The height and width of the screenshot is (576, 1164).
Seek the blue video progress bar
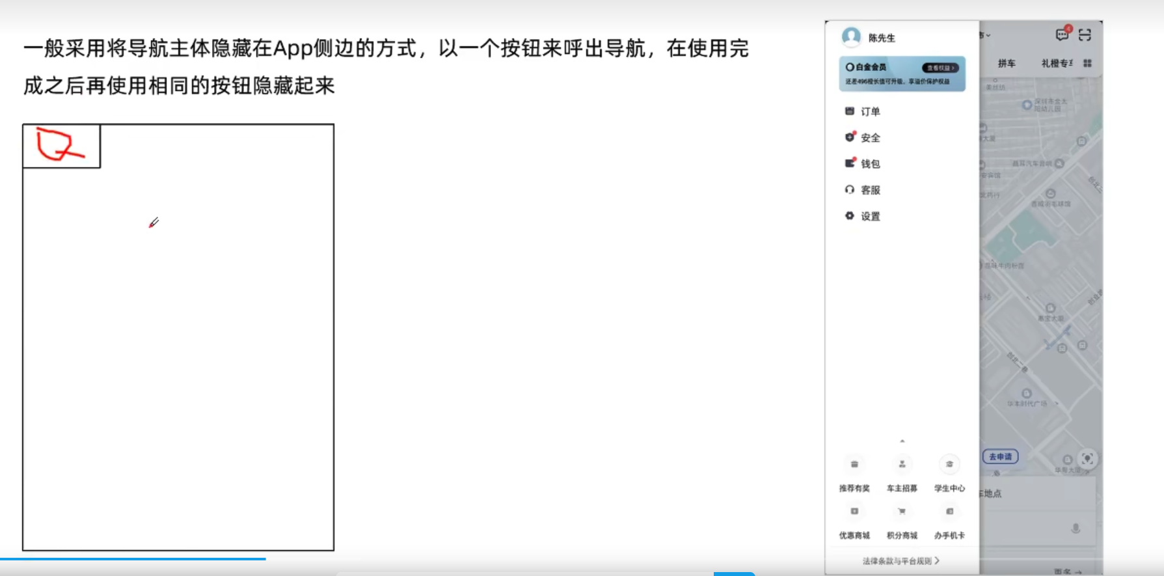click(133, 558)
